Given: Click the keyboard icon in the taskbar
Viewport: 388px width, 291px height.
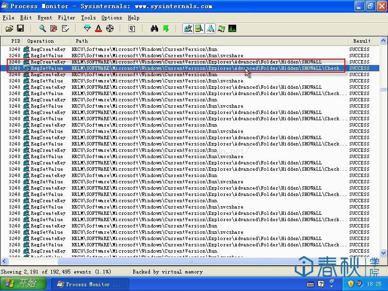Looking at the screenshot, I should pyautogui.click(x=310, y=284).
